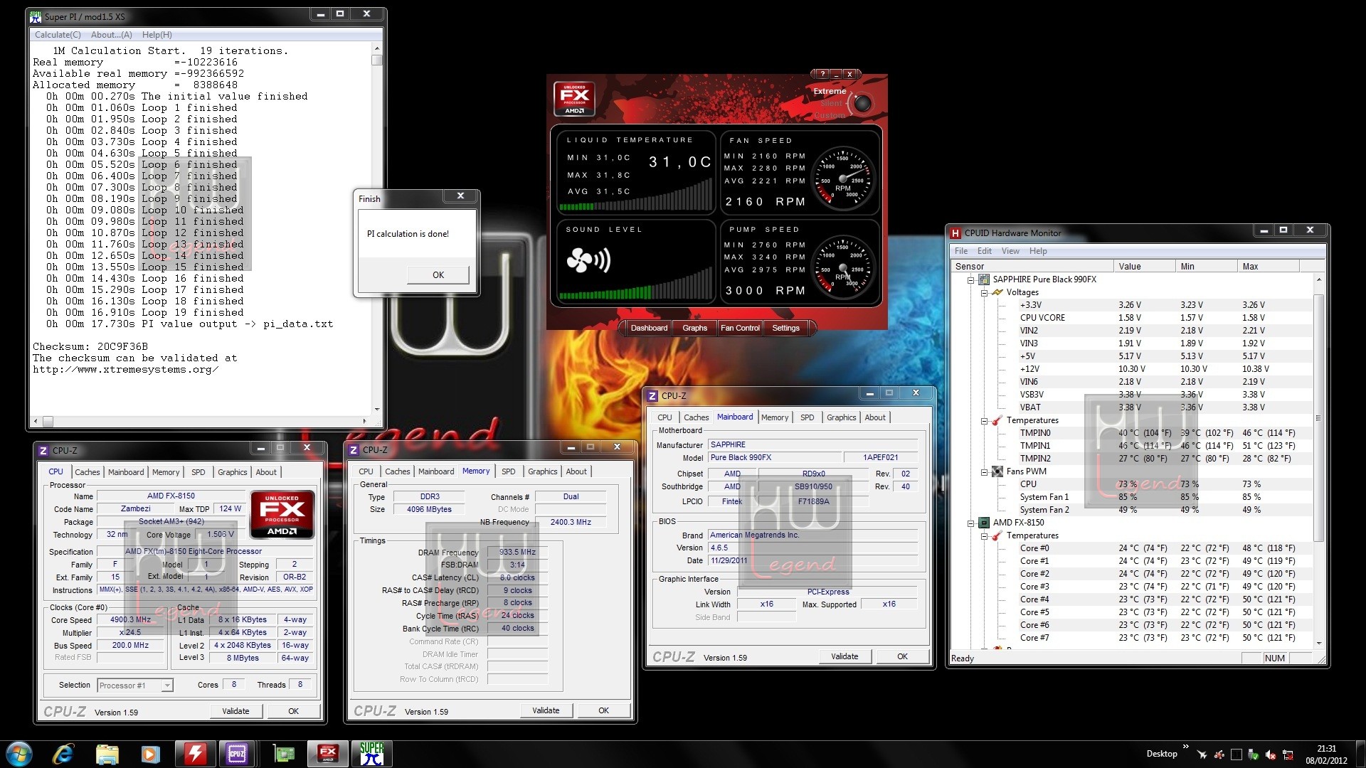The height and width of the screenshot is (768, 1366).
Task: Open the Windows Start menu orb
Action: pyautogui.click(x=19, y=754)
